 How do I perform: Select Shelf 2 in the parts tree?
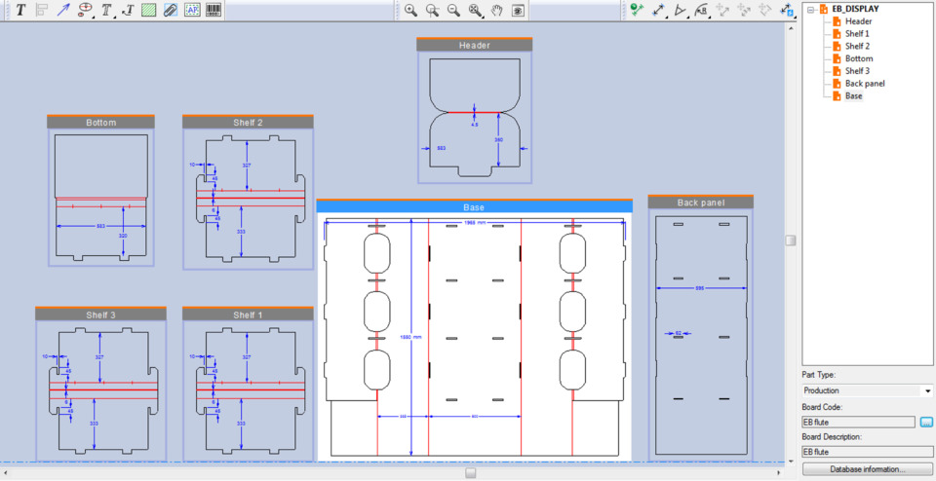click(x=857, y=46)
